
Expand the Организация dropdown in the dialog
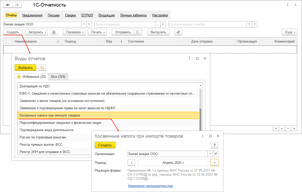pos(210,154)
